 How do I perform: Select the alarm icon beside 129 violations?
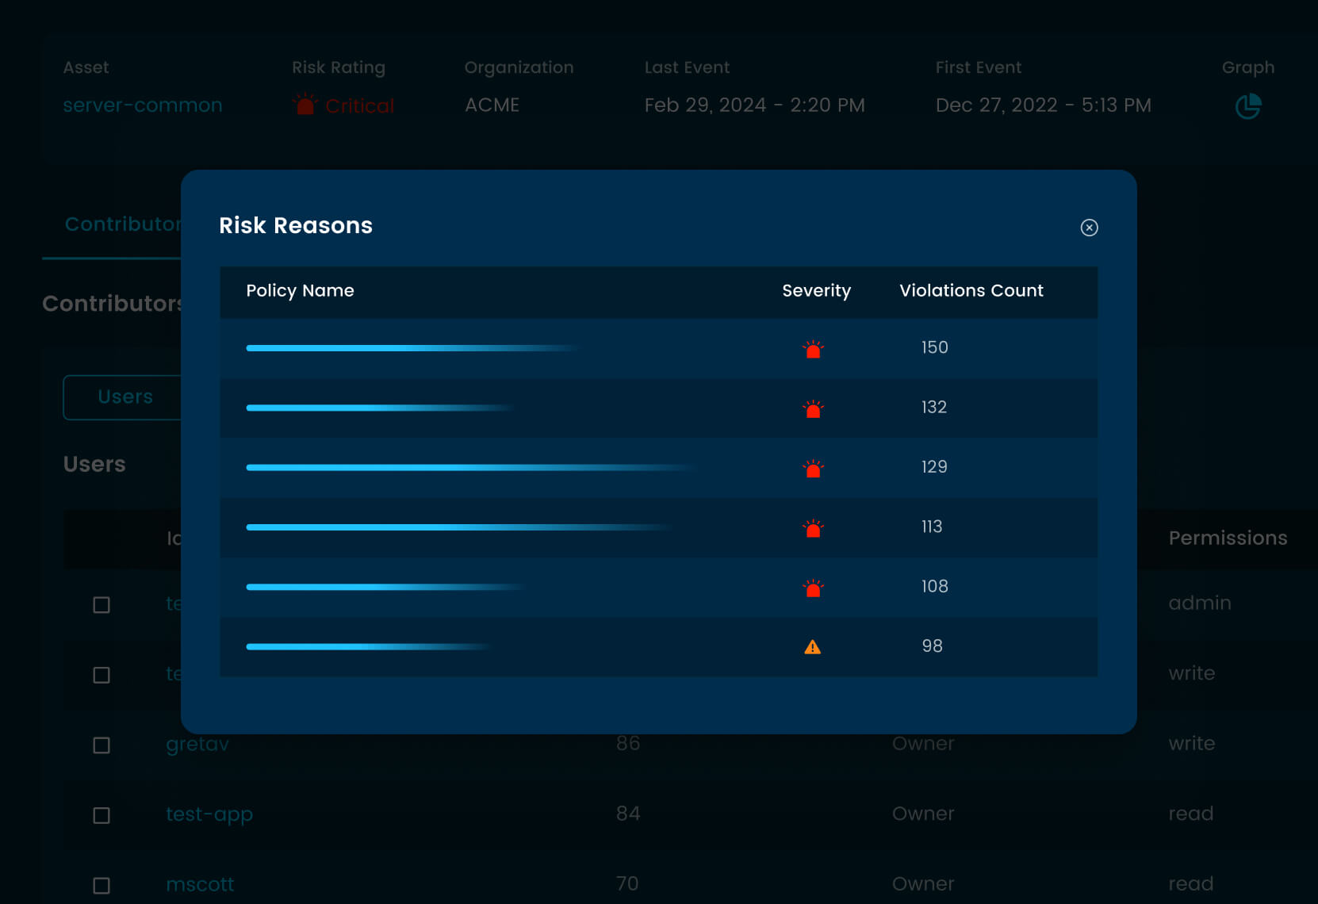point(813,468)
